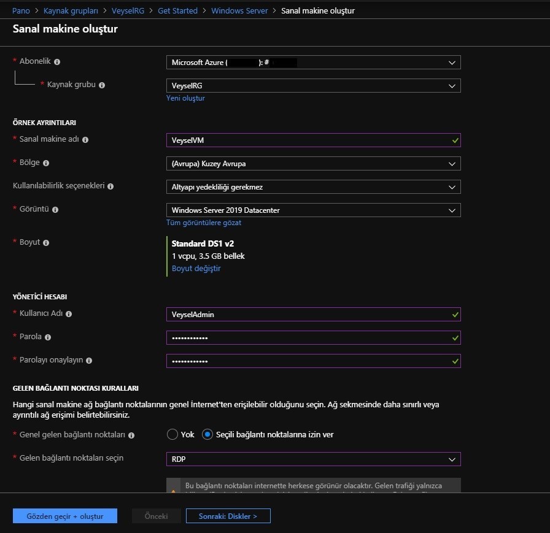Click info icon next to Kaynak grubu
This screenshot has height=533, width=550.
102,85
